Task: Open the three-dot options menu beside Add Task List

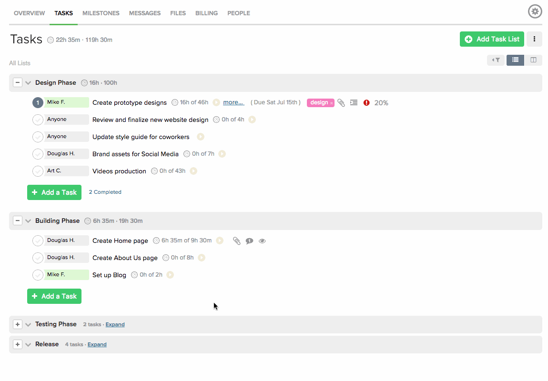Action: tap(534, 39)
